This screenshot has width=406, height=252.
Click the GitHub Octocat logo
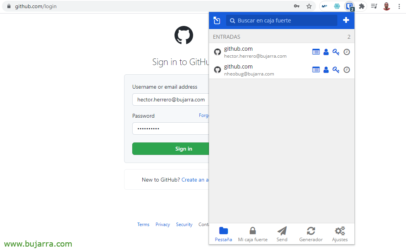[x=183, y=35]
